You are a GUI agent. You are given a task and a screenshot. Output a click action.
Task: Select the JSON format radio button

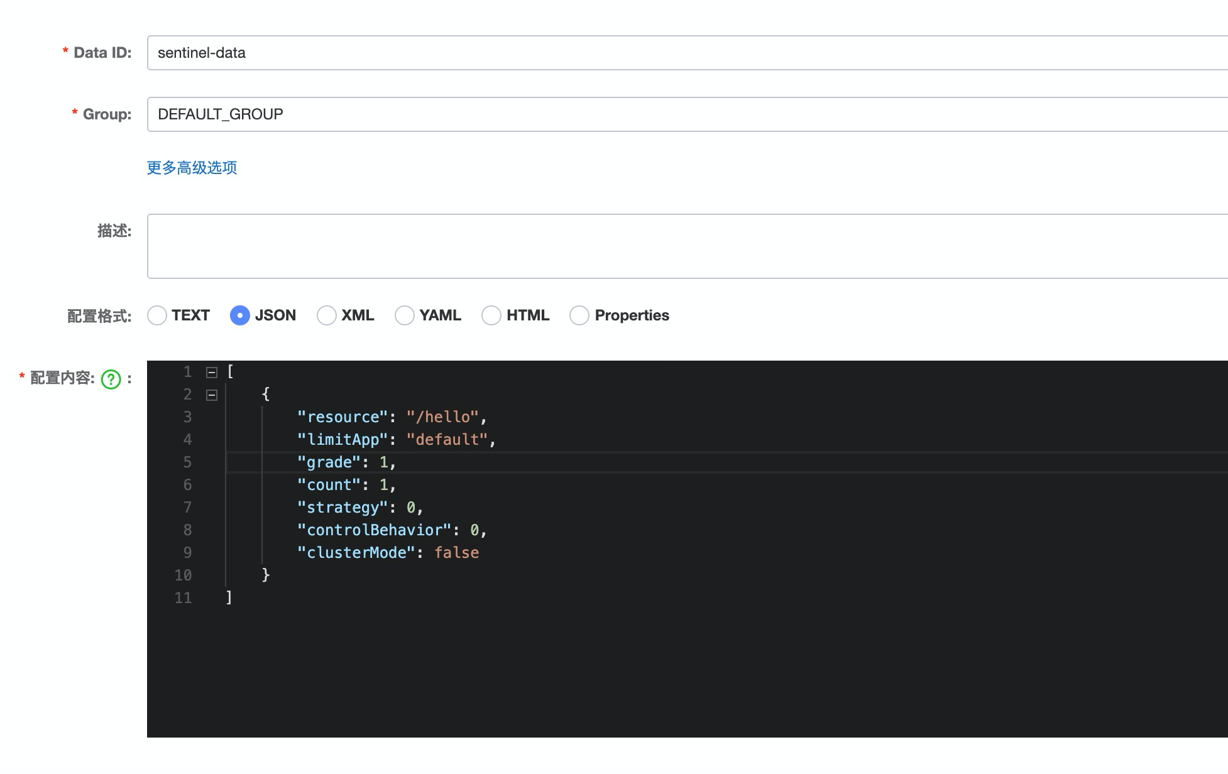[240, 315]
